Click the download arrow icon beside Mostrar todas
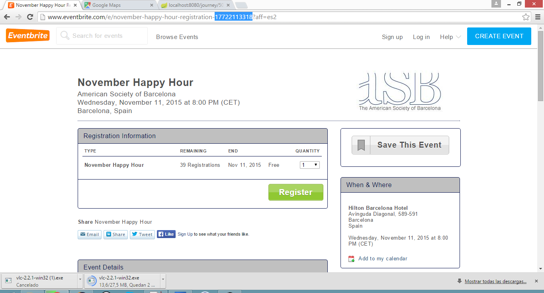544x293 pixels. (x=460, y=281)
